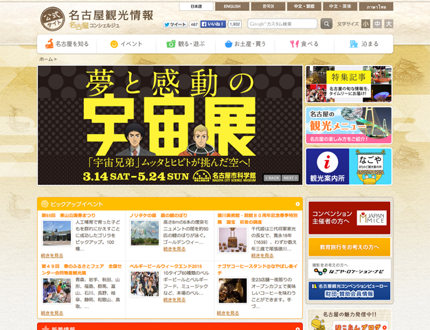Open the 観る・遊ぶ menu
The height and width of the screenshot is (330, 430).
pyautogui.click(x=186, y=44)
